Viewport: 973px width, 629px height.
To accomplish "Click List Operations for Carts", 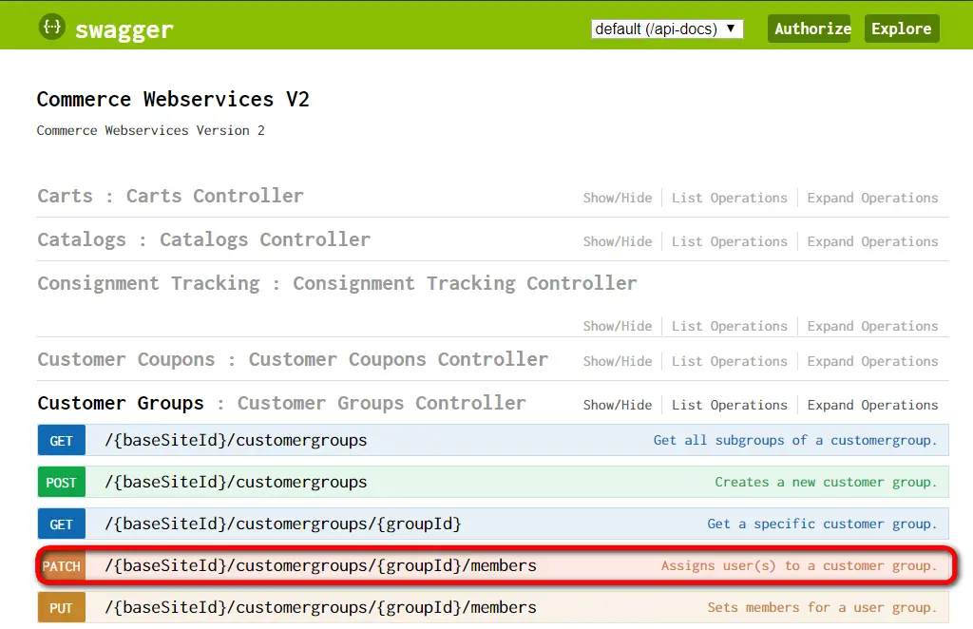I will pos(729,198).
